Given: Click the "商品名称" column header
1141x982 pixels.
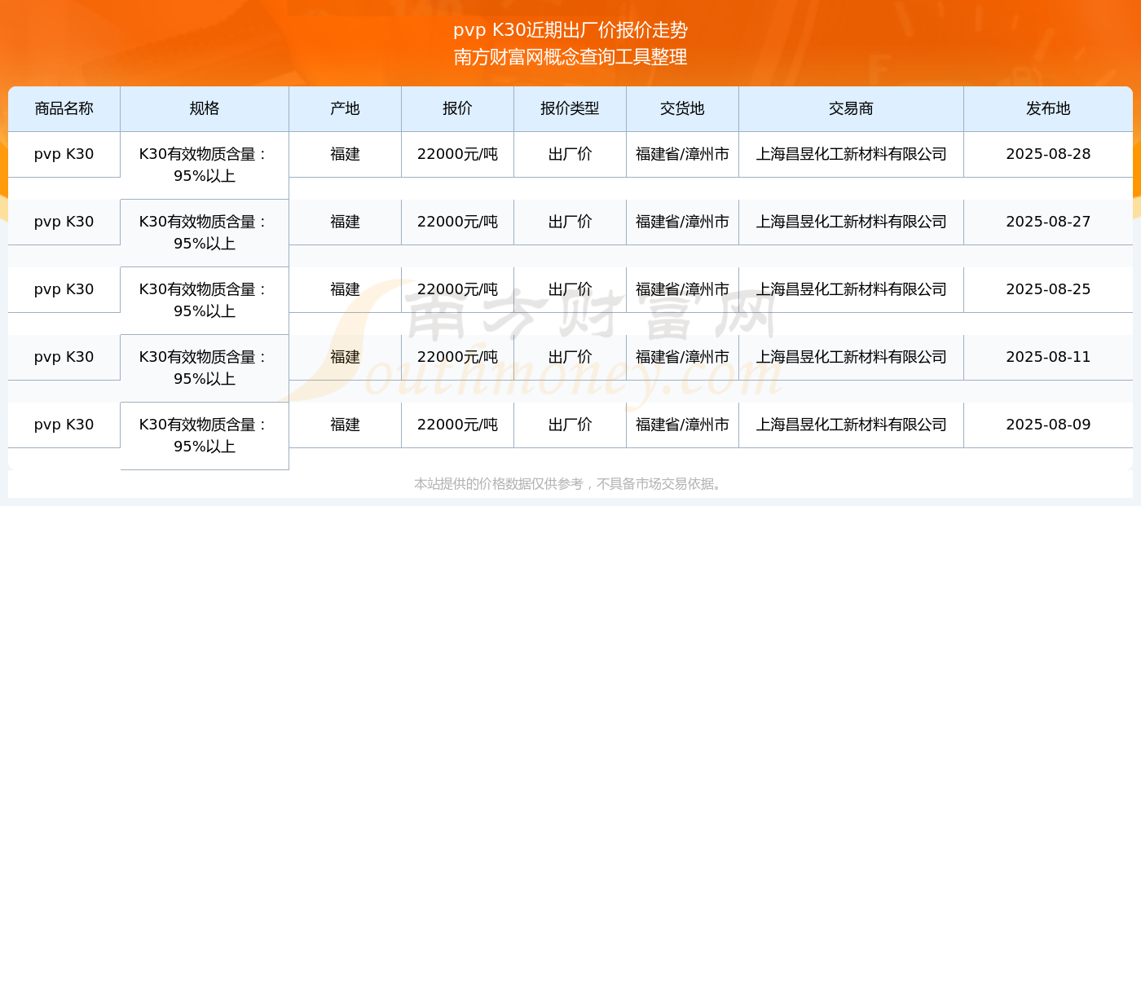Looking at the screenshot, I should coord(64,108).
